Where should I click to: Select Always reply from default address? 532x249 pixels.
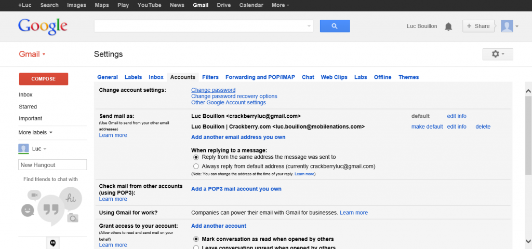(196, 167)
